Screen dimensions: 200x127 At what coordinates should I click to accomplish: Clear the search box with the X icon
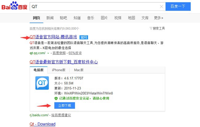(161, 6)
